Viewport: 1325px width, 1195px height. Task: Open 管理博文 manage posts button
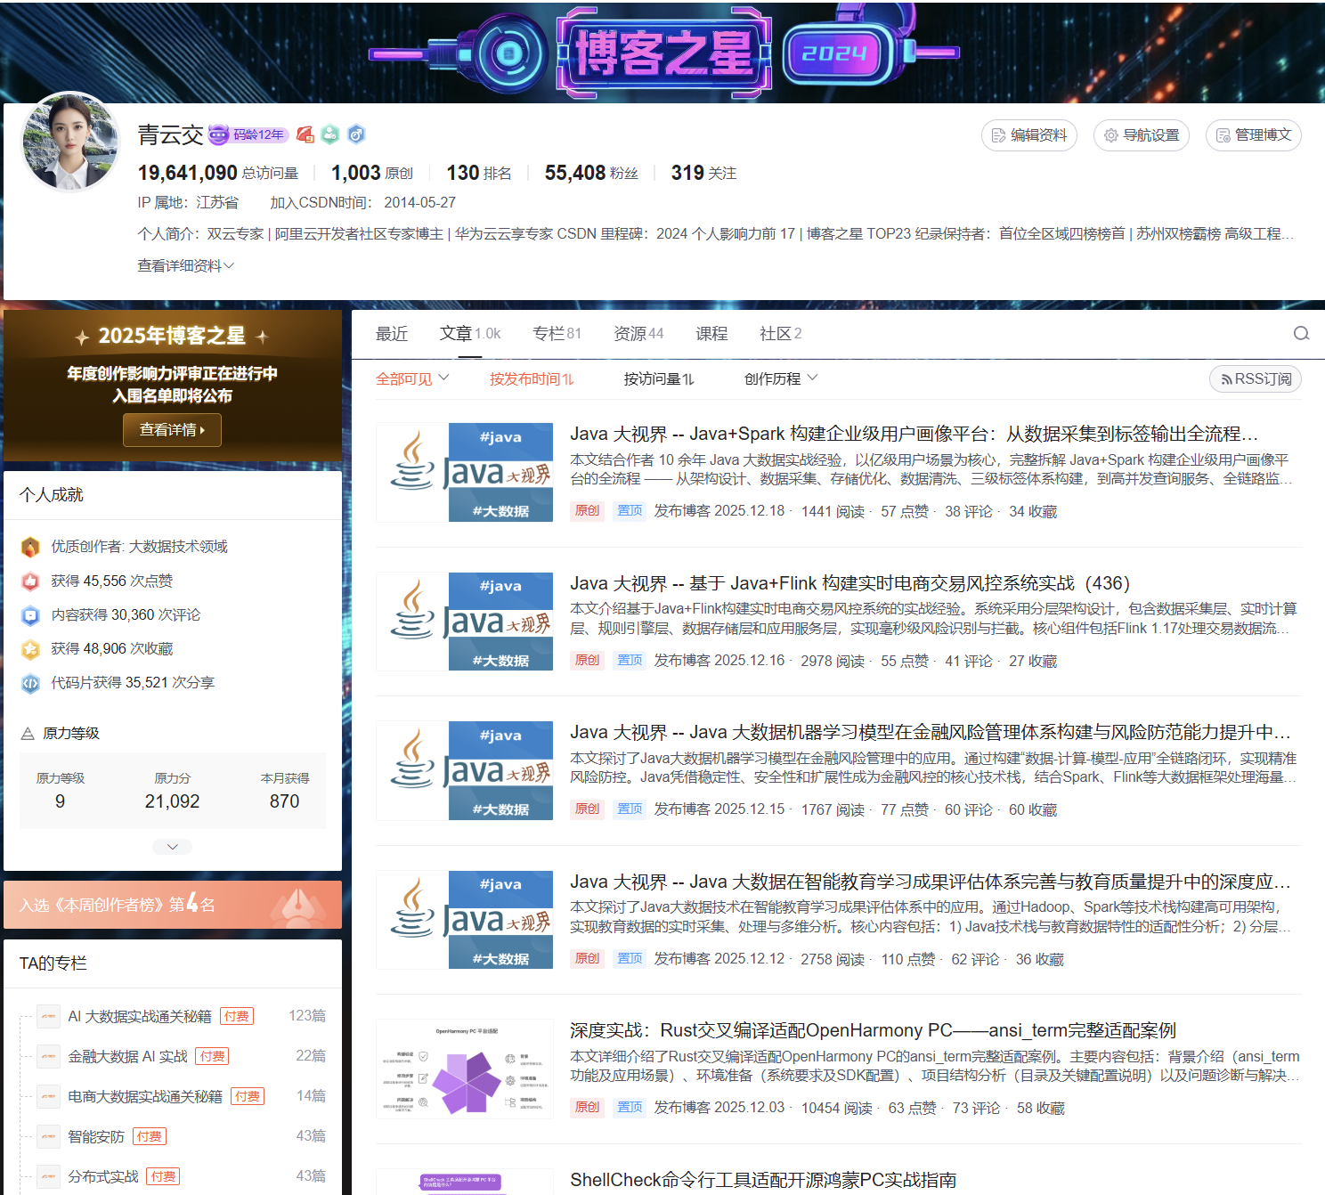point(1254,135)
